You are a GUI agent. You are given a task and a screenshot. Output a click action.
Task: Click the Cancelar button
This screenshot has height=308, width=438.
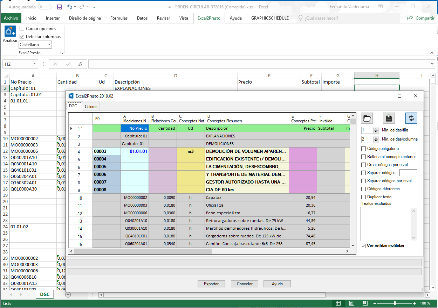click(x=244, y=284)
